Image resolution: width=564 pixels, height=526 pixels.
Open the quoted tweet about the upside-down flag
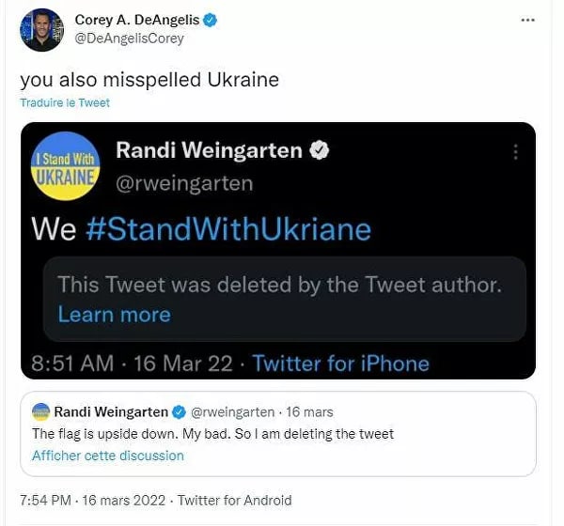pyautogui.click(x=212, y=434)
